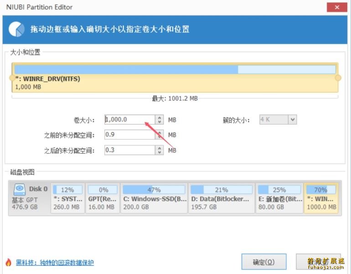Click the volume size spinner arrows
The image size is (351, 274).
(159, 120)
